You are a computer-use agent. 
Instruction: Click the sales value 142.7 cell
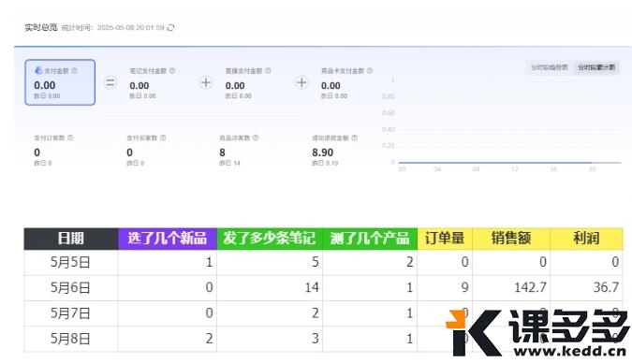(511, 287)
